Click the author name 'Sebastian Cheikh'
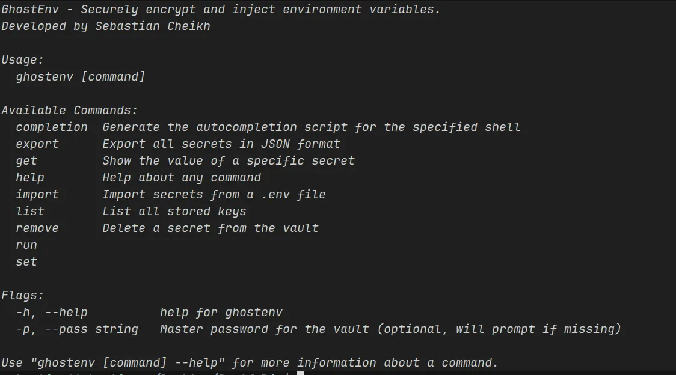This screenshot has height=375, width=676. [153, 26]
